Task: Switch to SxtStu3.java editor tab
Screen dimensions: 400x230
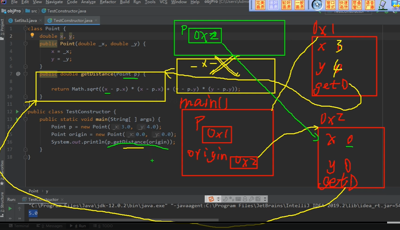Action: [x=25, y=20]
